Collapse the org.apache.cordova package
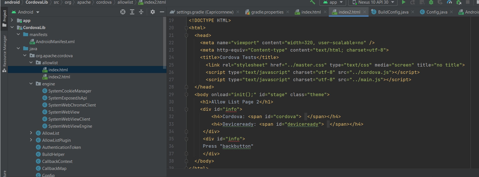The image size is (479, 177). point(25,56)
